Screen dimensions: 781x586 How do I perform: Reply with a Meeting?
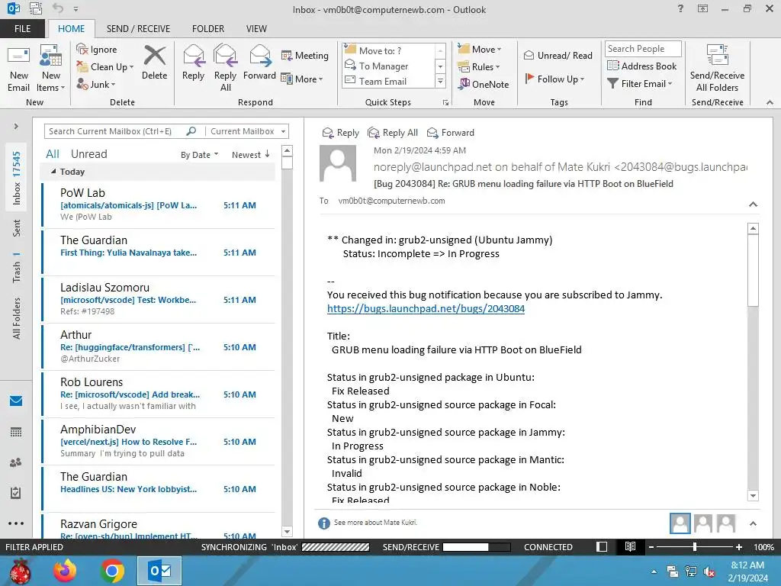305,55
